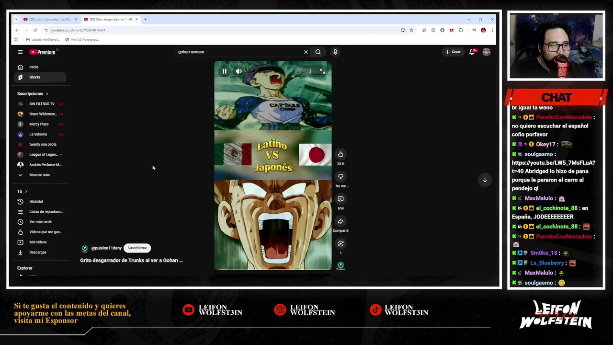Viewport: 613px width, 345px height.
Task: Open YouTube hamburger guide menu
Action: pos(20,52)
